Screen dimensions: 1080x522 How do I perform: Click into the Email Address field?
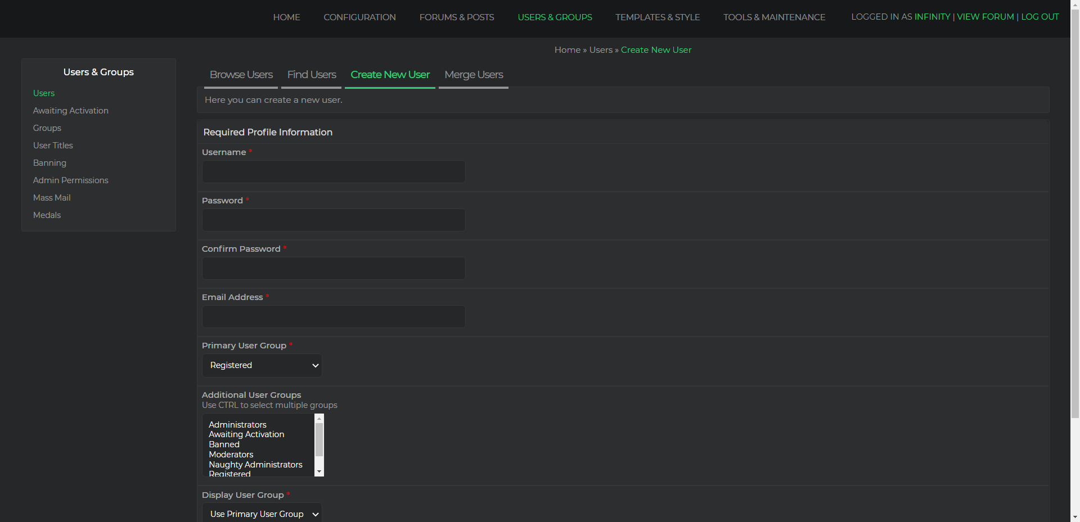(x=333, y=317)
